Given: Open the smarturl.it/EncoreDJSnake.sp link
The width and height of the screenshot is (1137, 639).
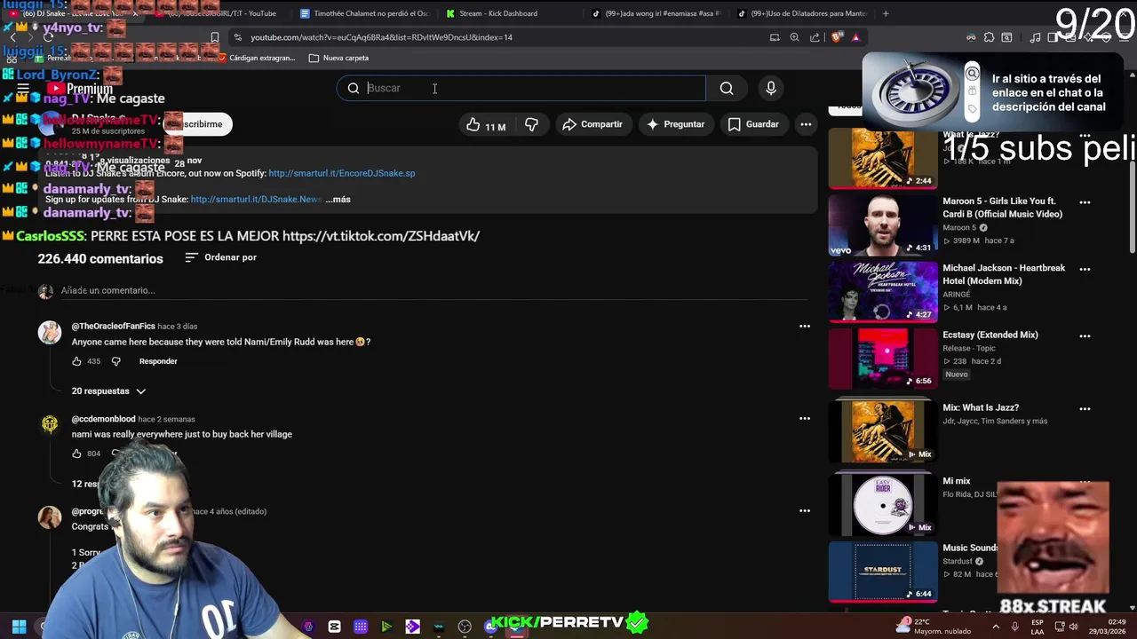Looking at the screenshot, I should [x=342, y=173].
